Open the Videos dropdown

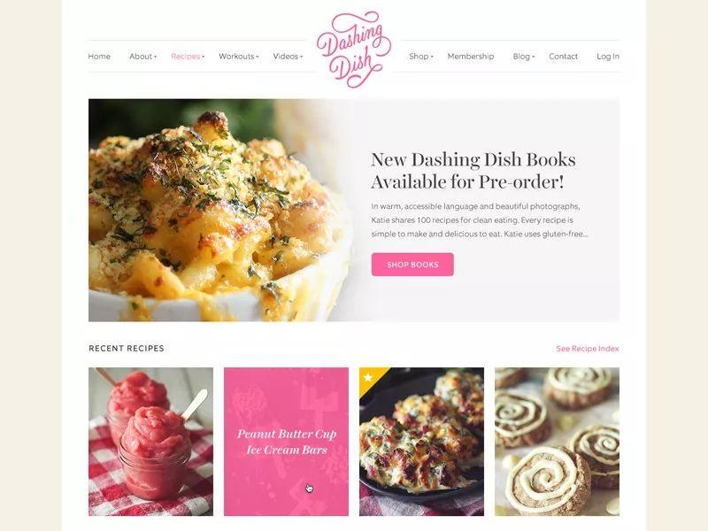[x=289, y=57]
